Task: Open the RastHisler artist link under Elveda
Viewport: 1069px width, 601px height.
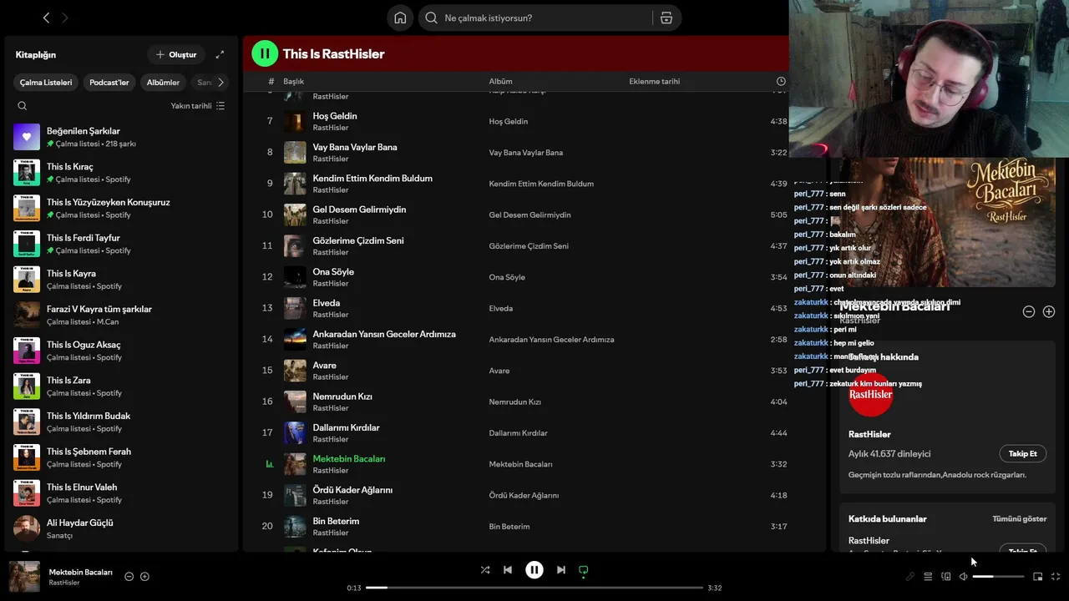Action: tap(331, 315)
